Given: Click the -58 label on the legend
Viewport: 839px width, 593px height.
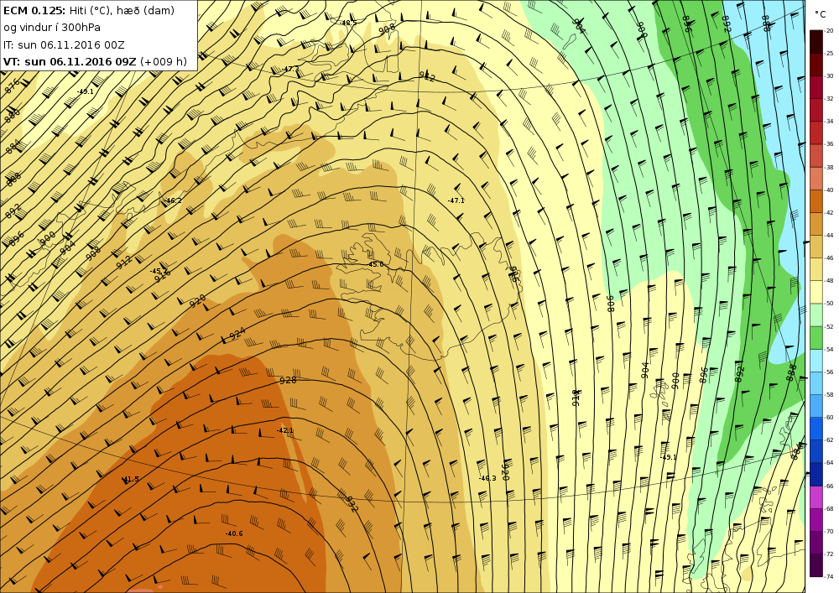Looking at the screenshot, I should pos(829,395).
